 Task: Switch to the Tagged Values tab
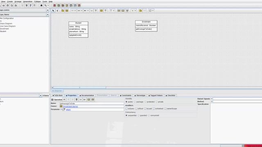click(x=156, y=96)
